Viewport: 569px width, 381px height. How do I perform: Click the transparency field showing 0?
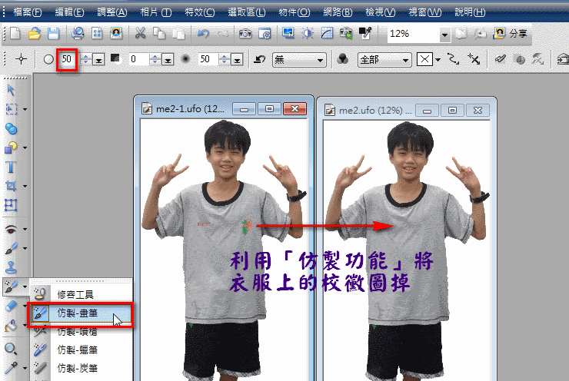139,59
